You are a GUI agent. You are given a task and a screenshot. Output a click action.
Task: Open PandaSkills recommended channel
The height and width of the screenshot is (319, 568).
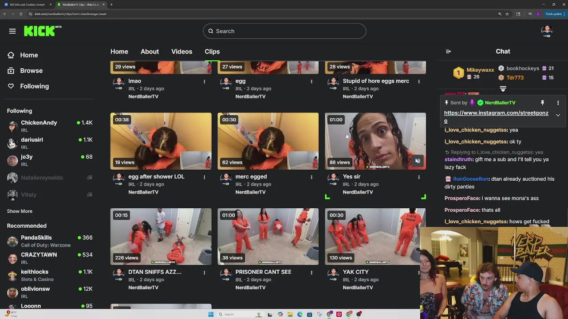(x=50, y=241)
